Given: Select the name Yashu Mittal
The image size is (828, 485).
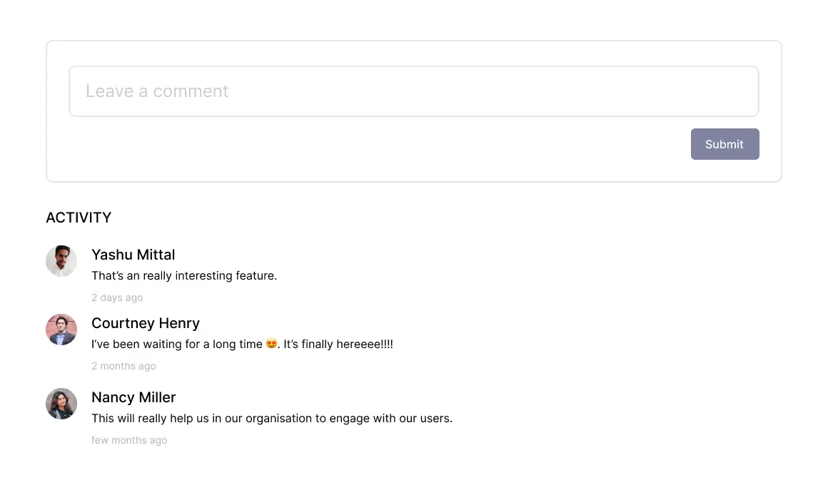Looking at the screenshot, I should (133, 255).
